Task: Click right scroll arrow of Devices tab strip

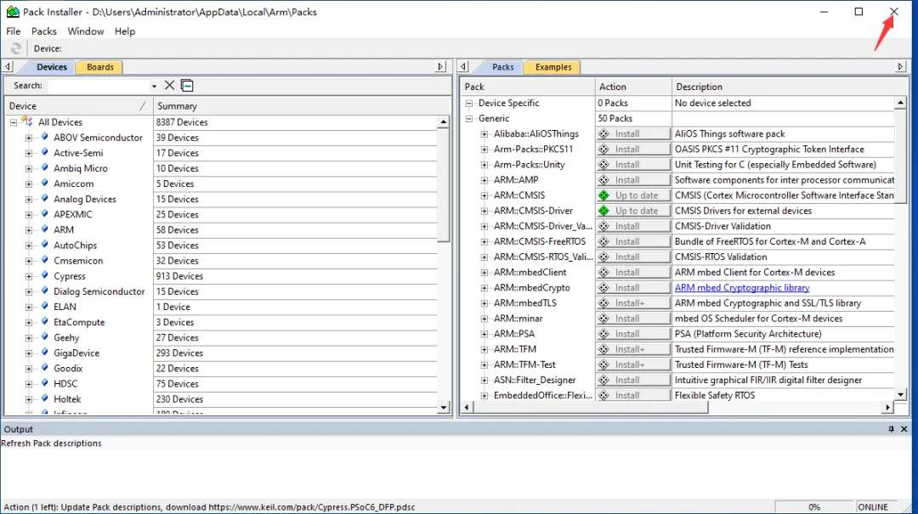Action: [441, 67]
